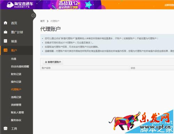Open 服务协议 in the sidebar
This screenshot has width=174, height=134.
pos(16,120)
